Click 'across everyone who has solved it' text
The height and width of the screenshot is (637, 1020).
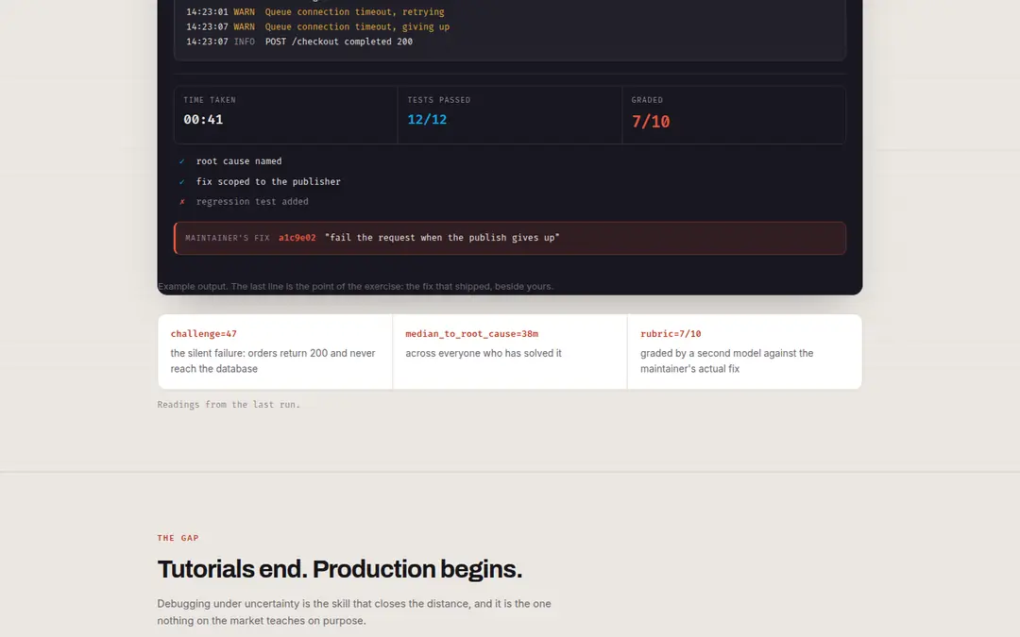tap(484, 353)
